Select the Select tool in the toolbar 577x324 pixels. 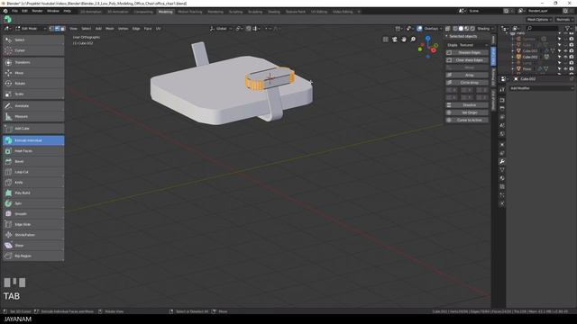tap(33, 40)
